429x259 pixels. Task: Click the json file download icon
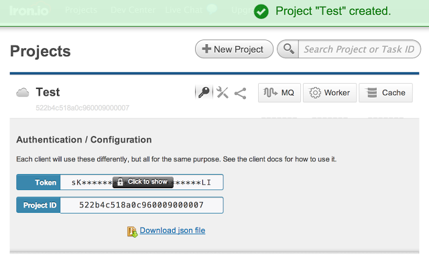tap(133, 232)
